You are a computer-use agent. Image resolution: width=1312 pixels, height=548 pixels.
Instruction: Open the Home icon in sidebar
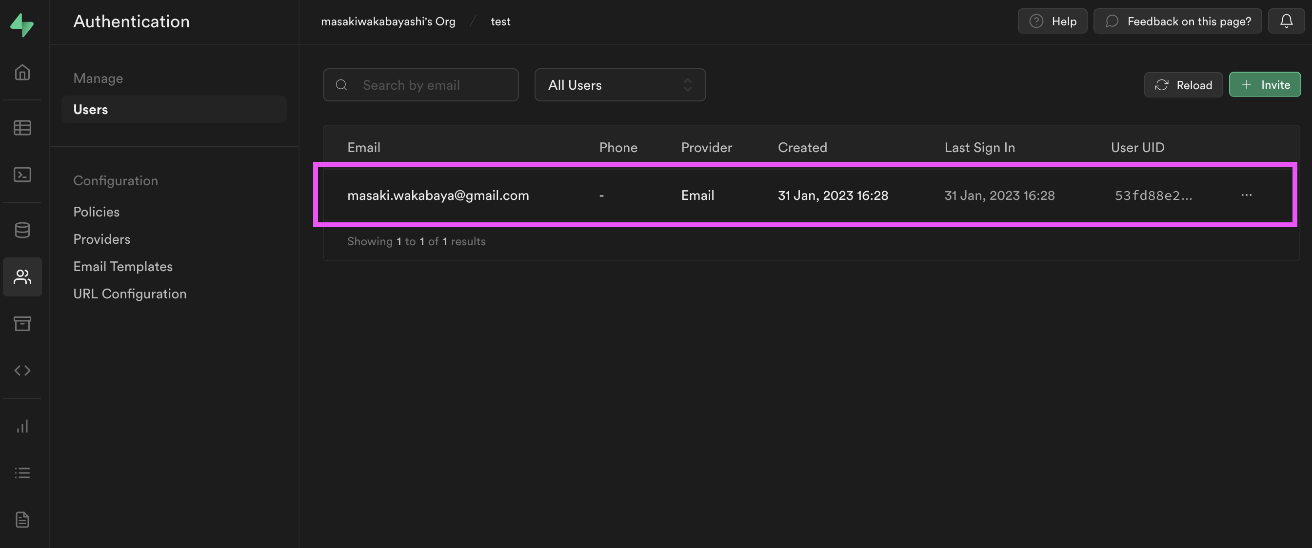(x=22, y=72)
